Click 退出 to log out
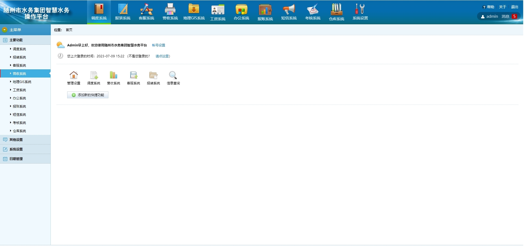Image resolution: width=524 pixels, height=246 pixels. 514,7
